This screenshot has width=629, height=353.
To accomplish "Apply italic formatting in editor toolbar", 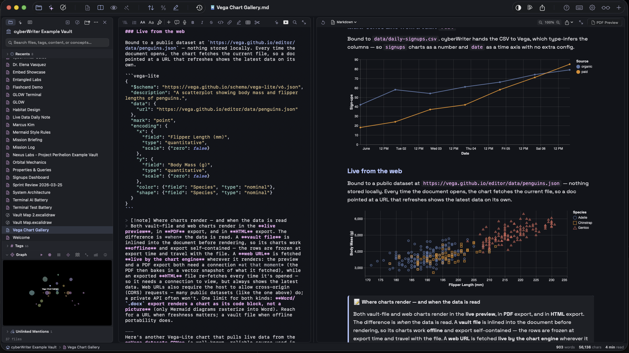I will tap(202, 23).
